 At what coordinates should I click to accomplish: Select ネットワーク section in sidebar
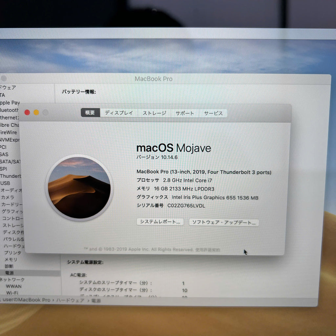pos(12,280)
